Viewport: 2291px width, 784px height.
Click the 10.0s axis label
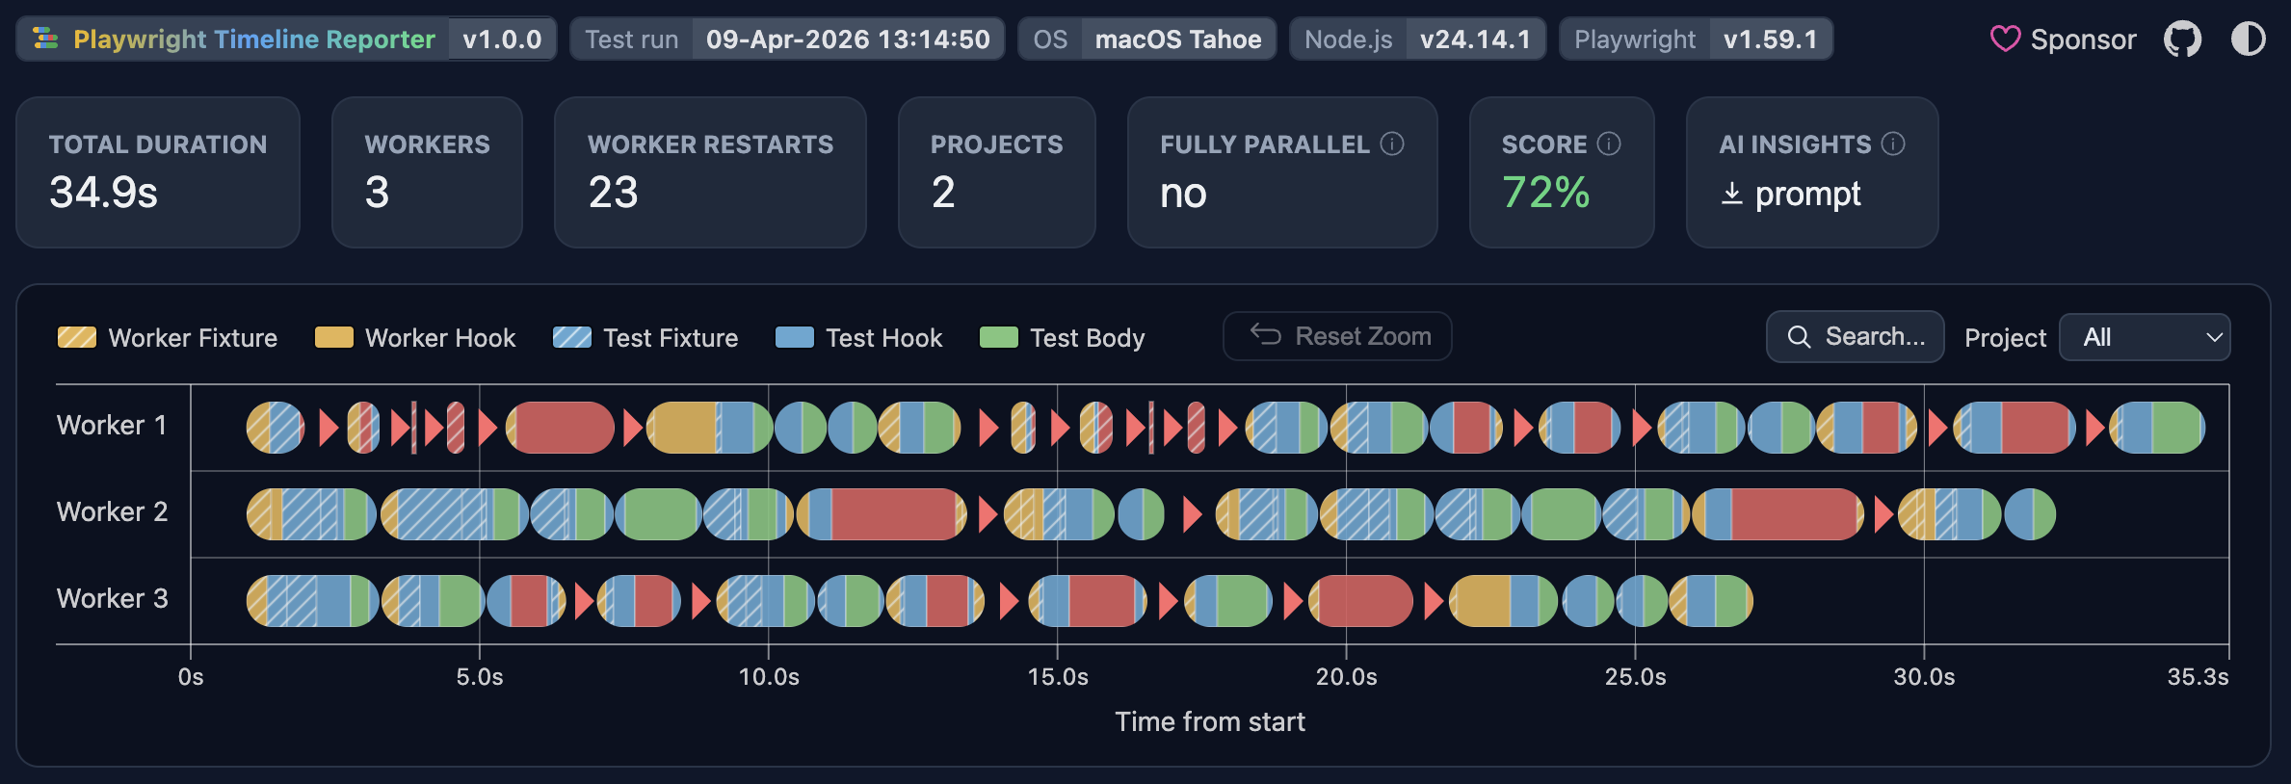tap(769, 677)
